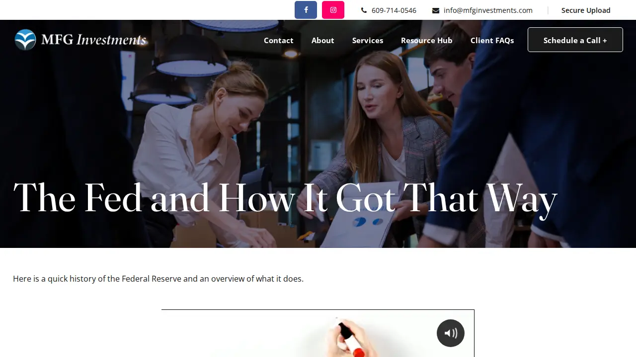636x357 pixels.
Task: Open the Instagram social icon
Action: (x=333, y=10)
